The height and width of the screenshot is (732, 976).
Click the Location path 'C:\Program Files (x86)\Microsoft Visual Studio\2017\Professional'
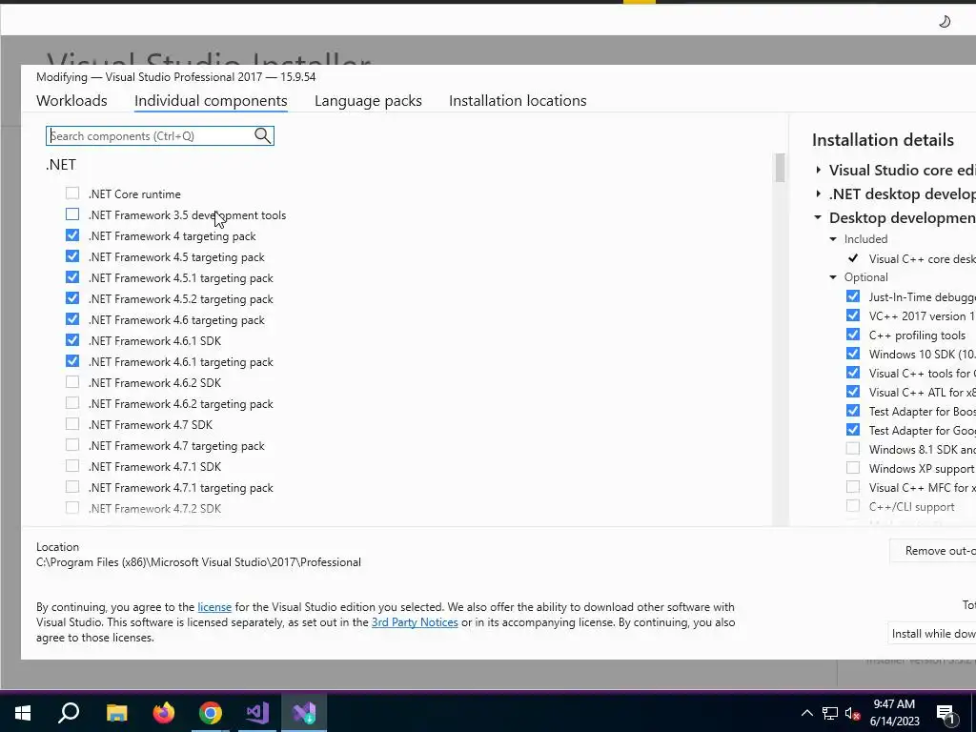[198, 562]
